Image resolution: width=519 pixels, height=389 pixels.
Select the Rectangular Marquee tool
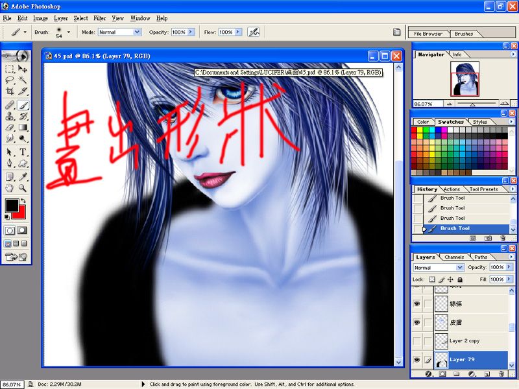[10, 69]
